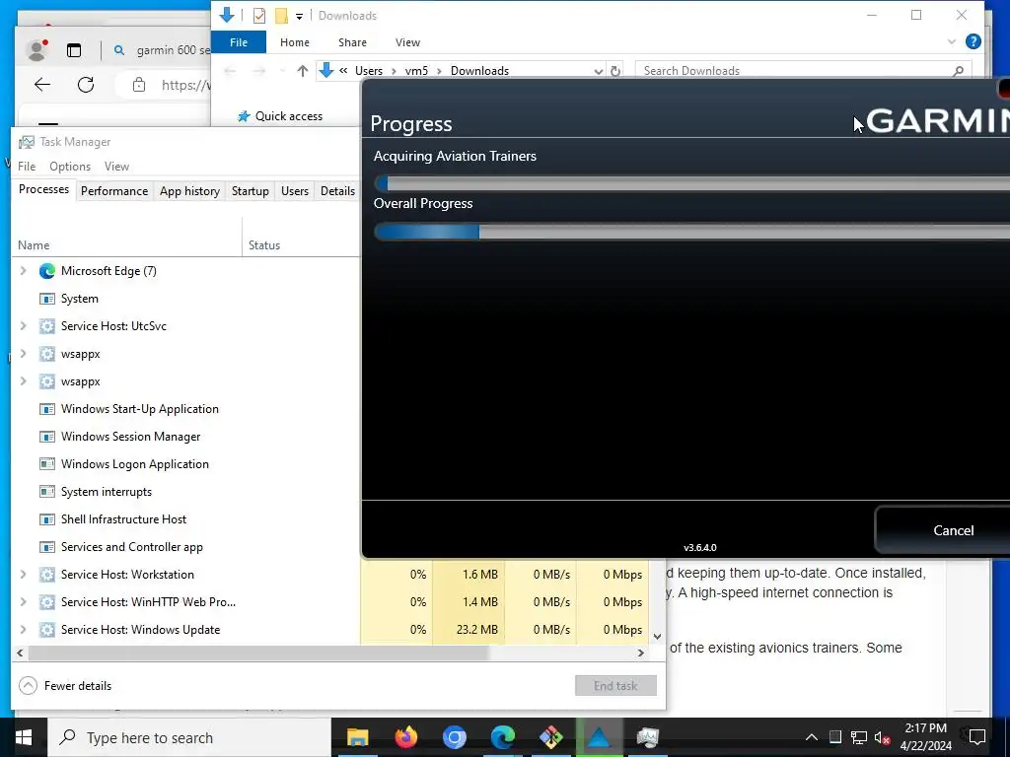Switch to the App history tab

189,191
